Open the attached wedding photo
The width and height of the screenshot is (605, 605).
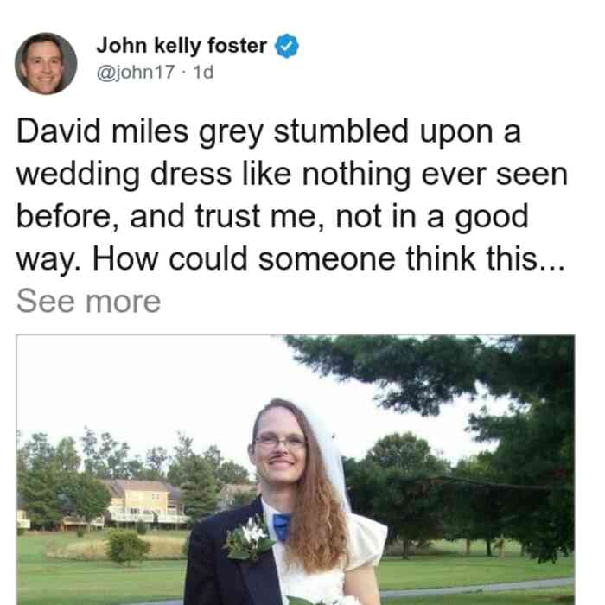(x=296, y=469)
